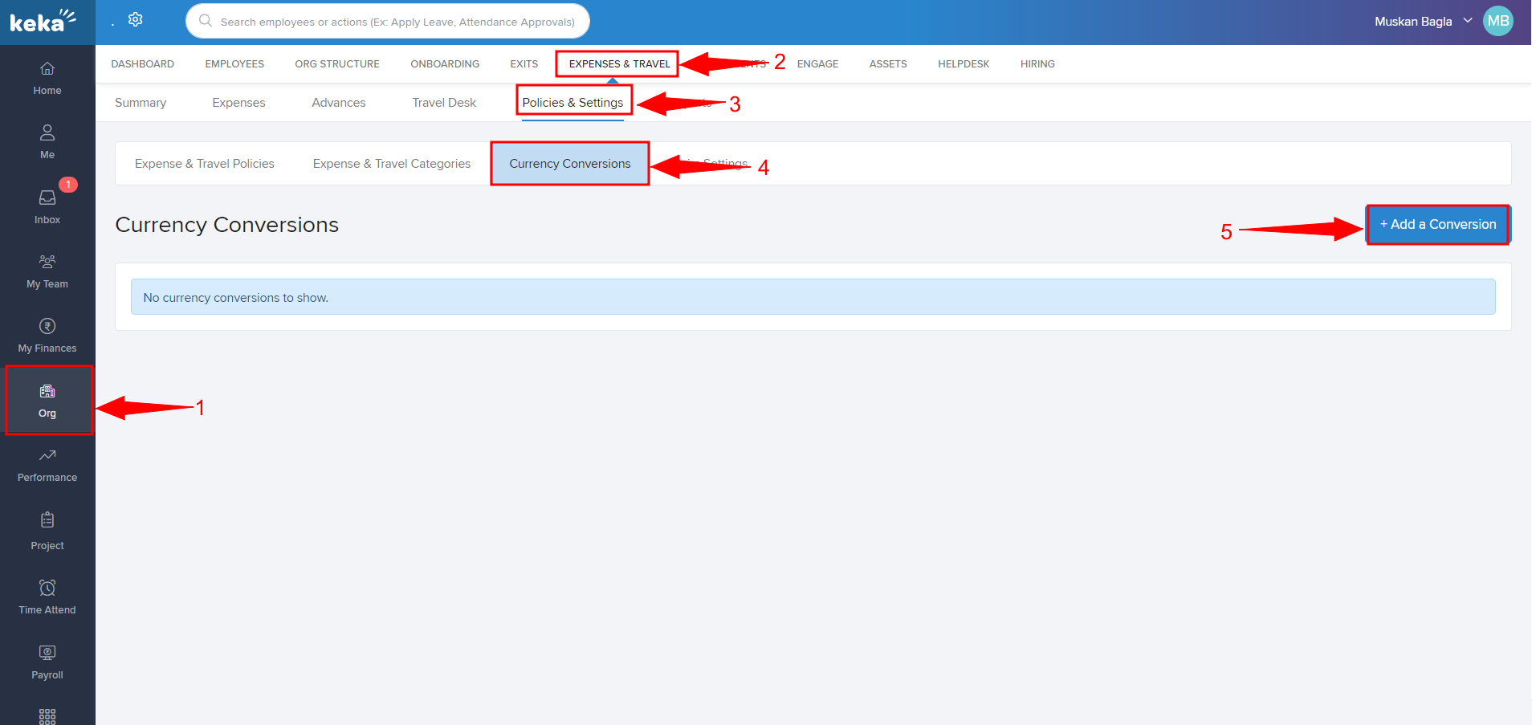Select the Org building icon
Image resolution: width=1532 pixels, height=725 pixels.
[x=47, y=392]
